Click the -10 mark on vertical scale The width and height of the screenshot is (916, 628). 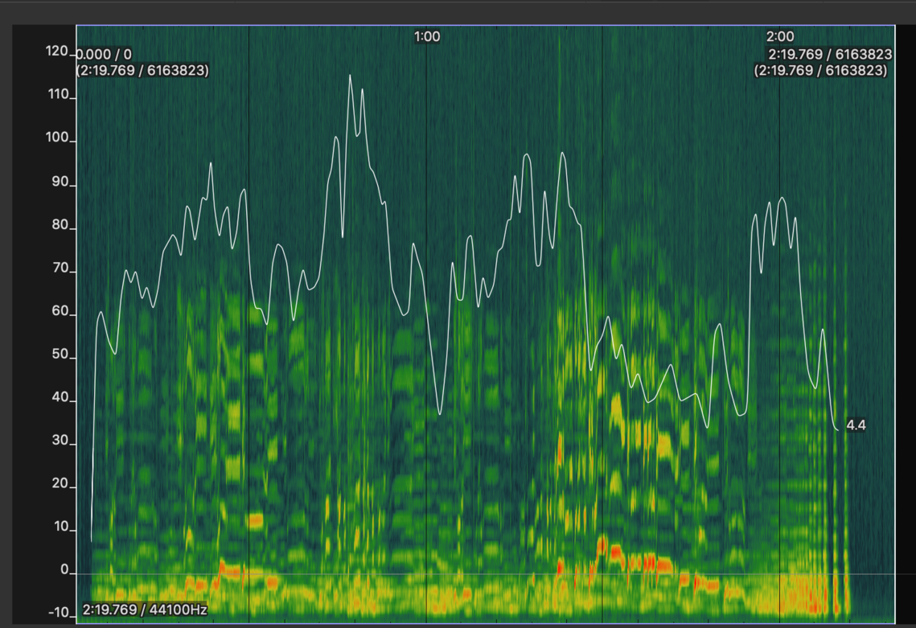click(x=60, y=614)
